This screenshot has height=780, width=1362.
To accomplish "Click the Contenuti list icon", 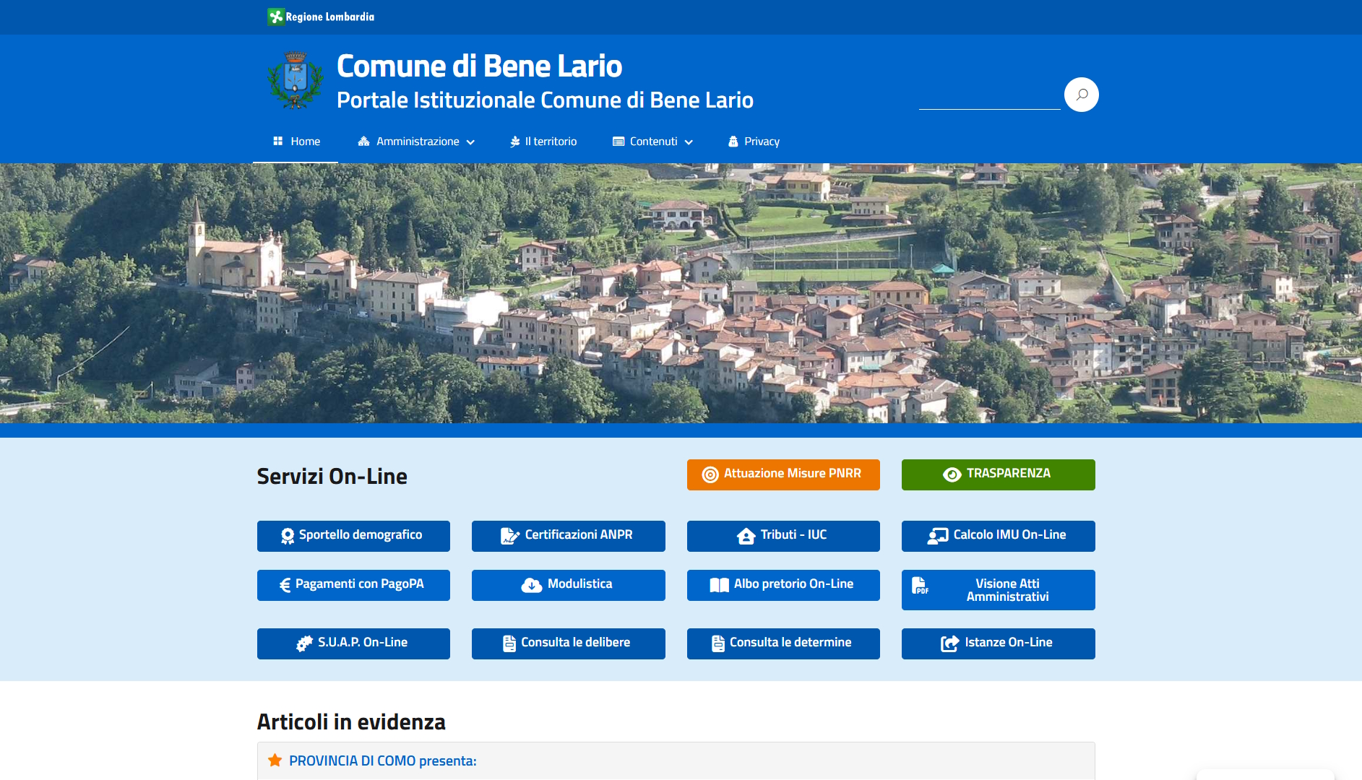I will (x=618, y=142).
